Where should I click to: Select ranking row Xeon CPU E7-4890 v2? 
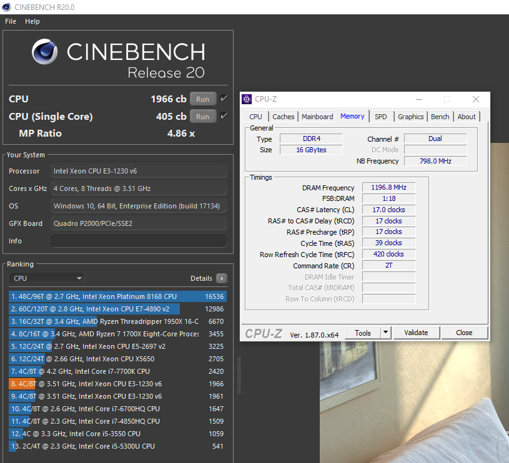tap(117, 309)
